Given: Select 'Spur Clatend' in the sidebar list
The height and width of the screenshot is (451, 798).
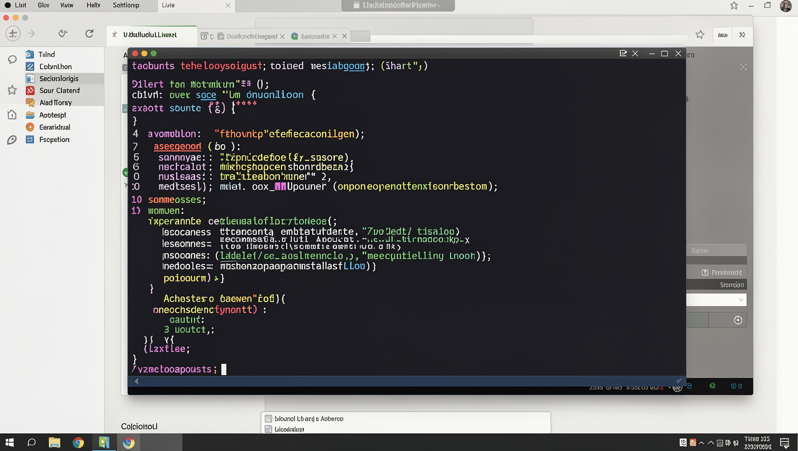Looking at the screenshot, I should coord(64,91).
